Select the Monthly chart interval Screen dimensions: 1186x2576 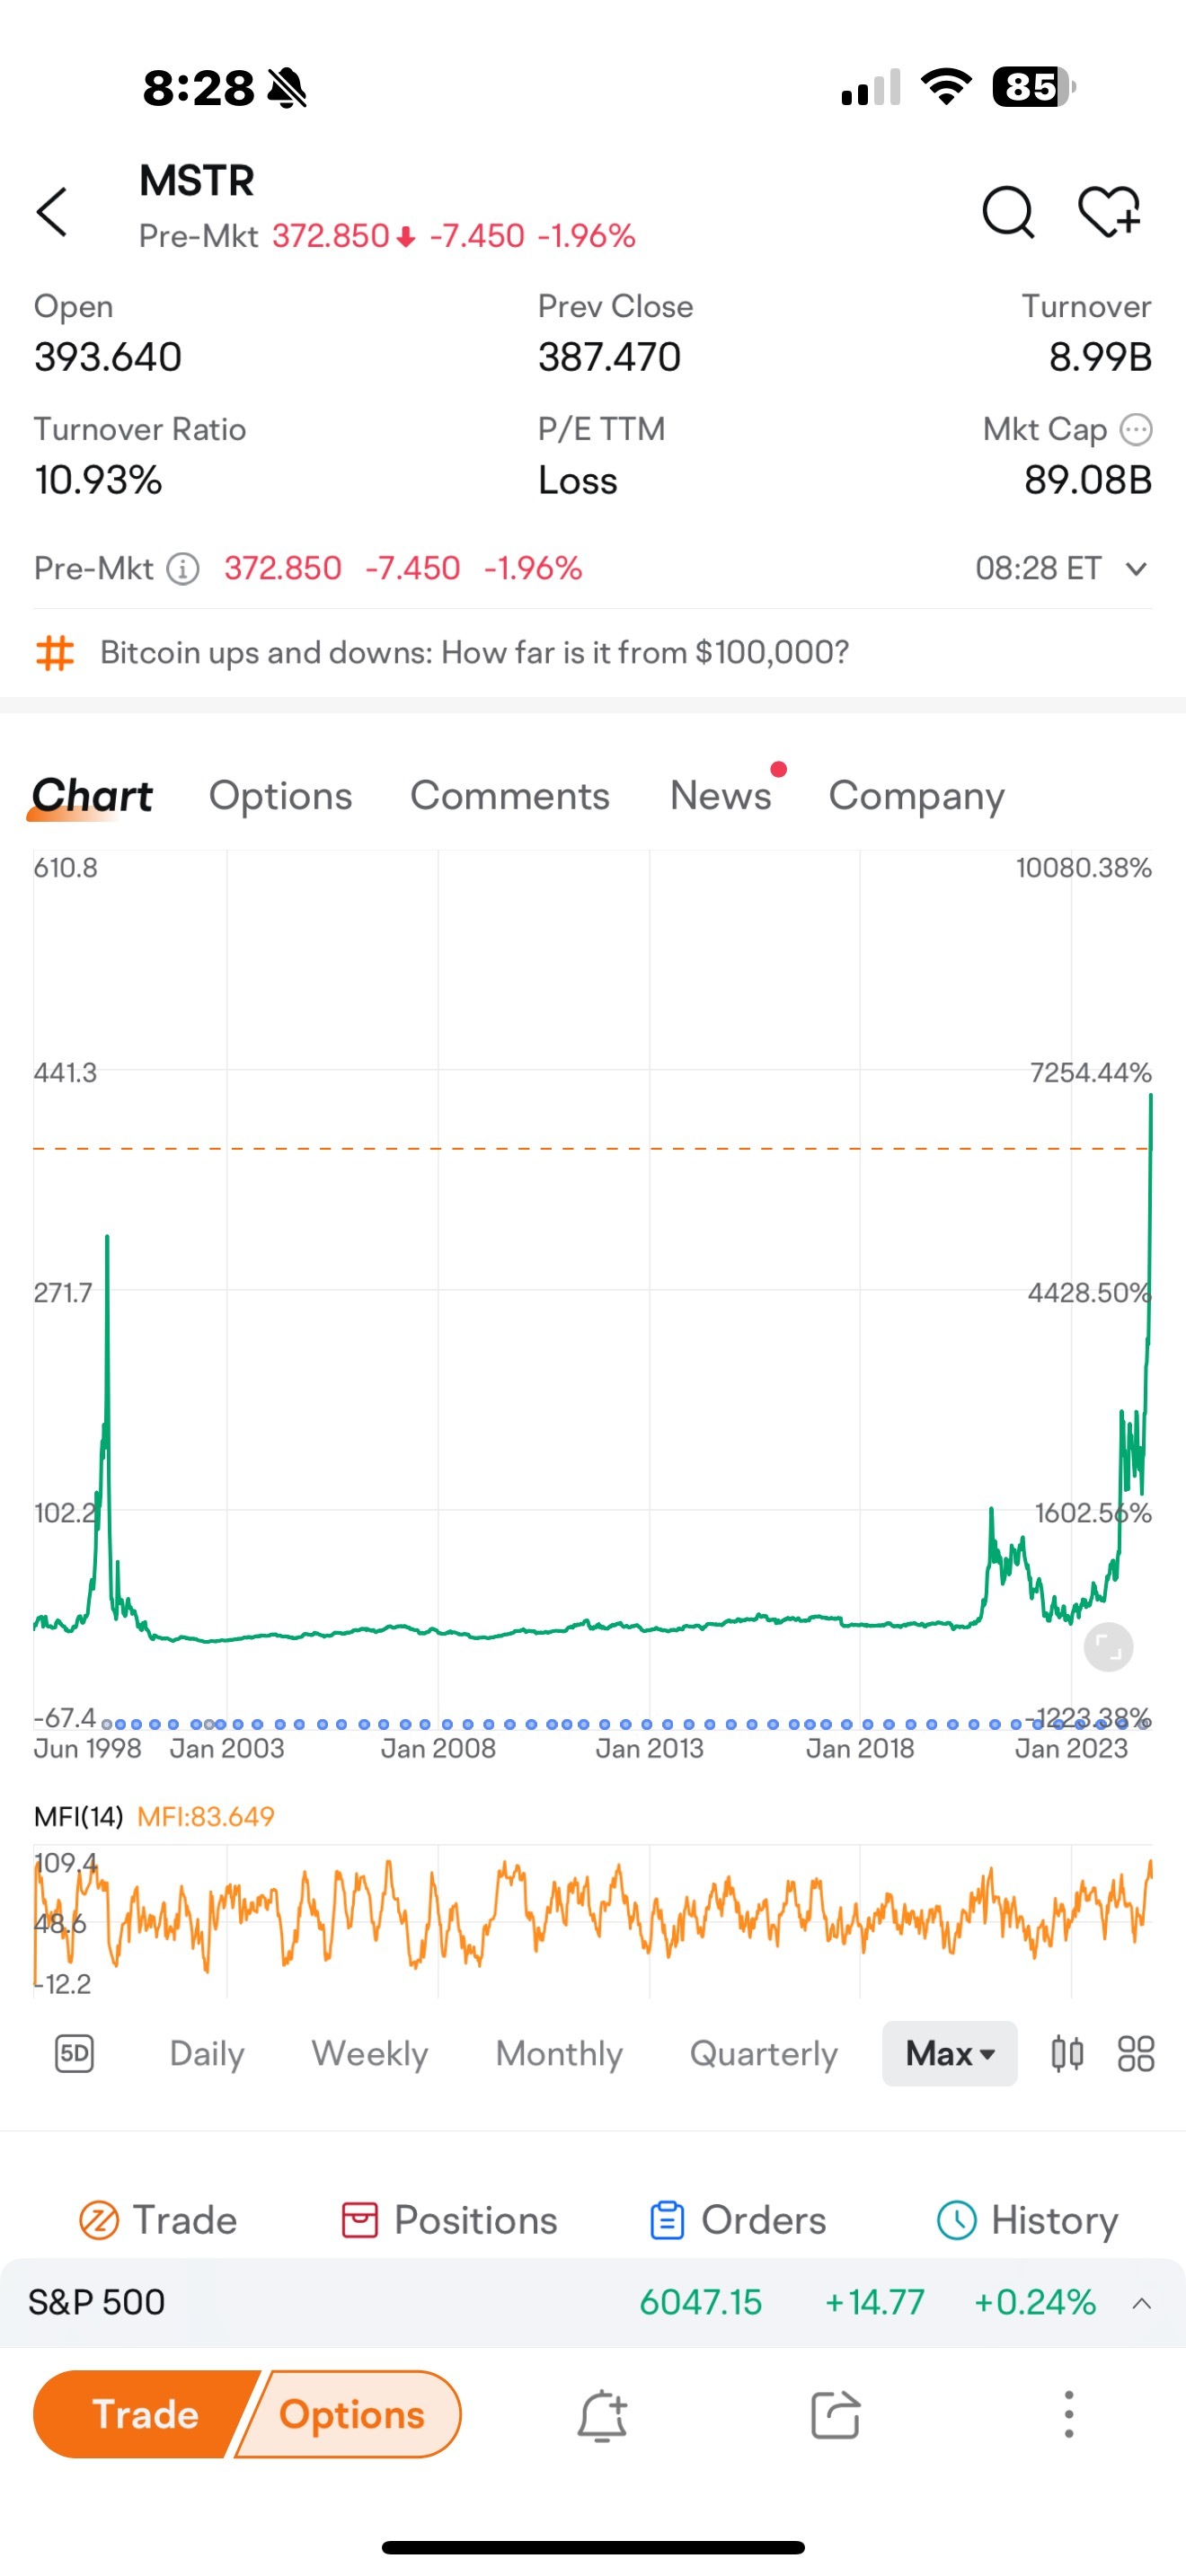click(x=559, y=2054)
